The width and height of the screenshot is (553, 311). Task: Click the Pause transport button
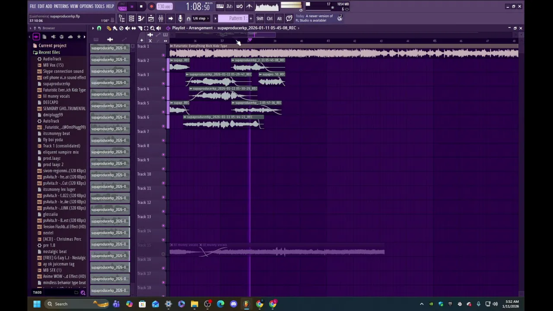(132, 6)
